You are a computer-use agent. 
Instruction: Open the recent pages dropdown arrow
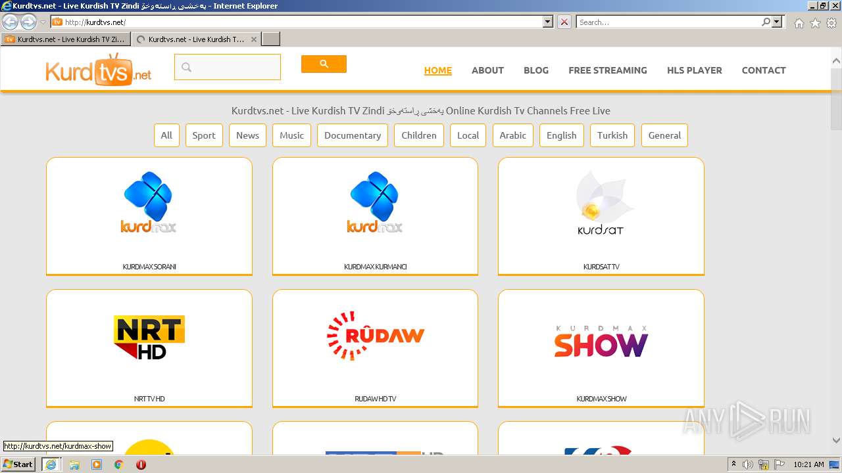tap(43, 22)
